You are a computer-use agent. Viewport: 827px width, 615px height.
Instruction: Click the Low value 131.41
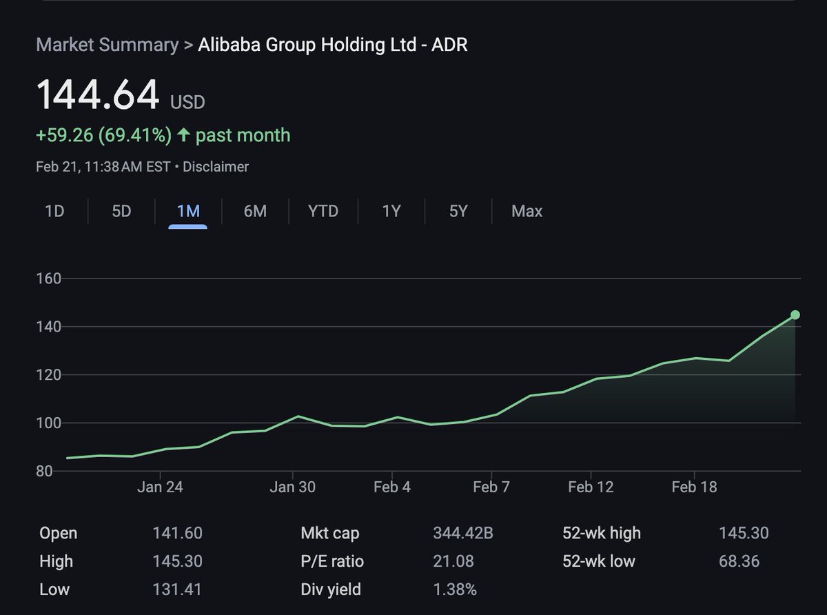click(177, 589)
